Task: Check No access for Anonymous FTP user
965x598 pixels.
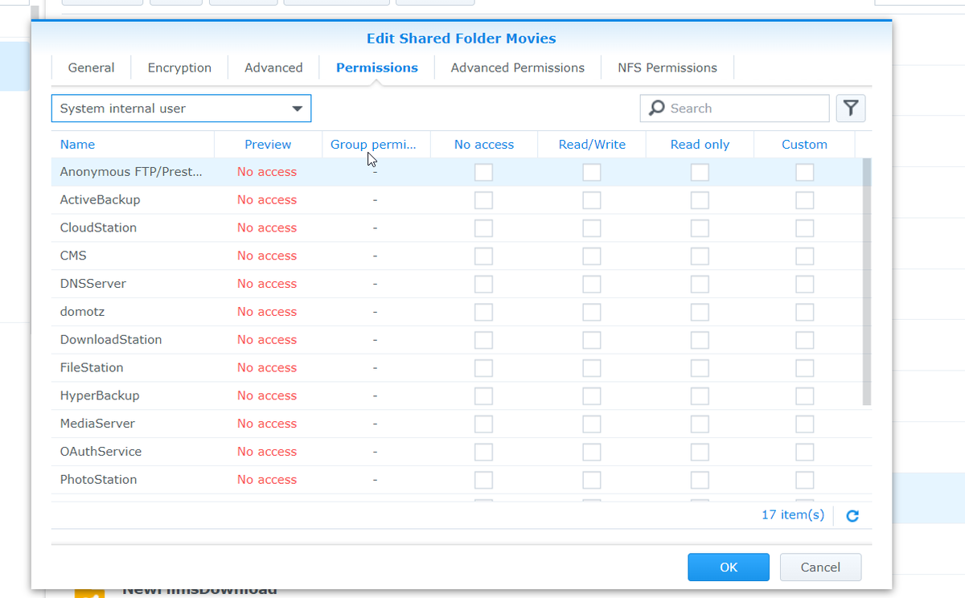Action: 483,172
